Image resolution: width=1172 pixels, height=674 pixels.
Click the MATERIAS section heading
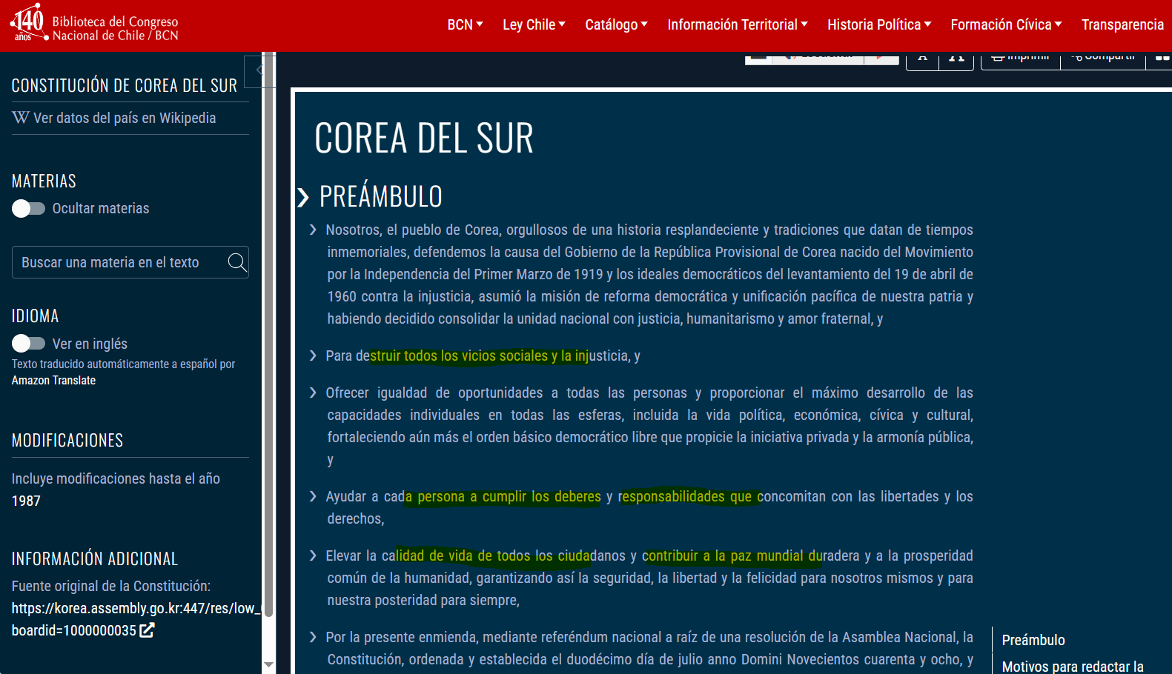click(44, 181)
